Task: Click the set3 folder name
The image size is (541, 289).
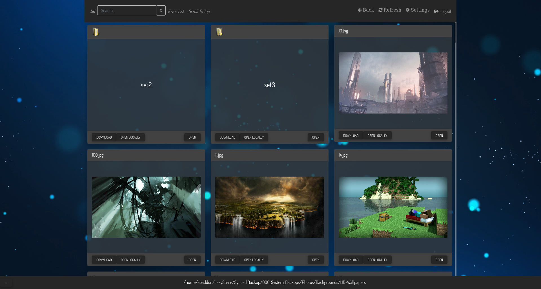Action: (270, 85)
